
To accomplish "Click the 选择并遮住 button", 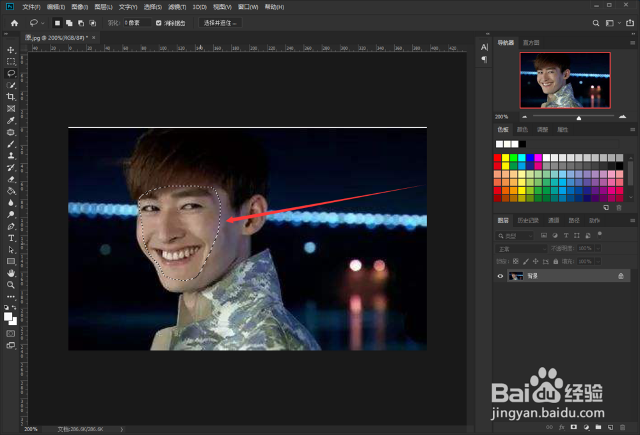I will click(220, 23).
